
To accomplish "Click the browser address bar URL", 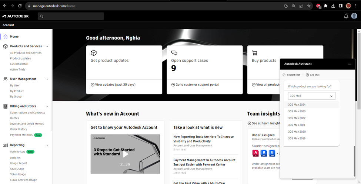I will pos(54,6).
